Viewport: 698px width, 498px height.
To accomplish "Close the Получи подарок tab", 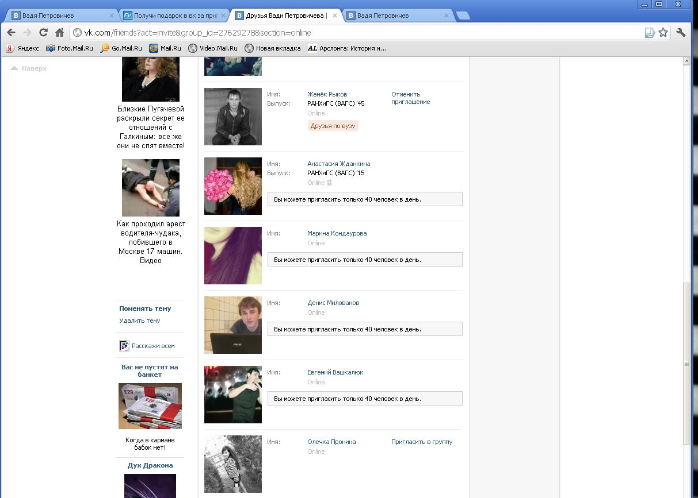I will tap(223, 16).
